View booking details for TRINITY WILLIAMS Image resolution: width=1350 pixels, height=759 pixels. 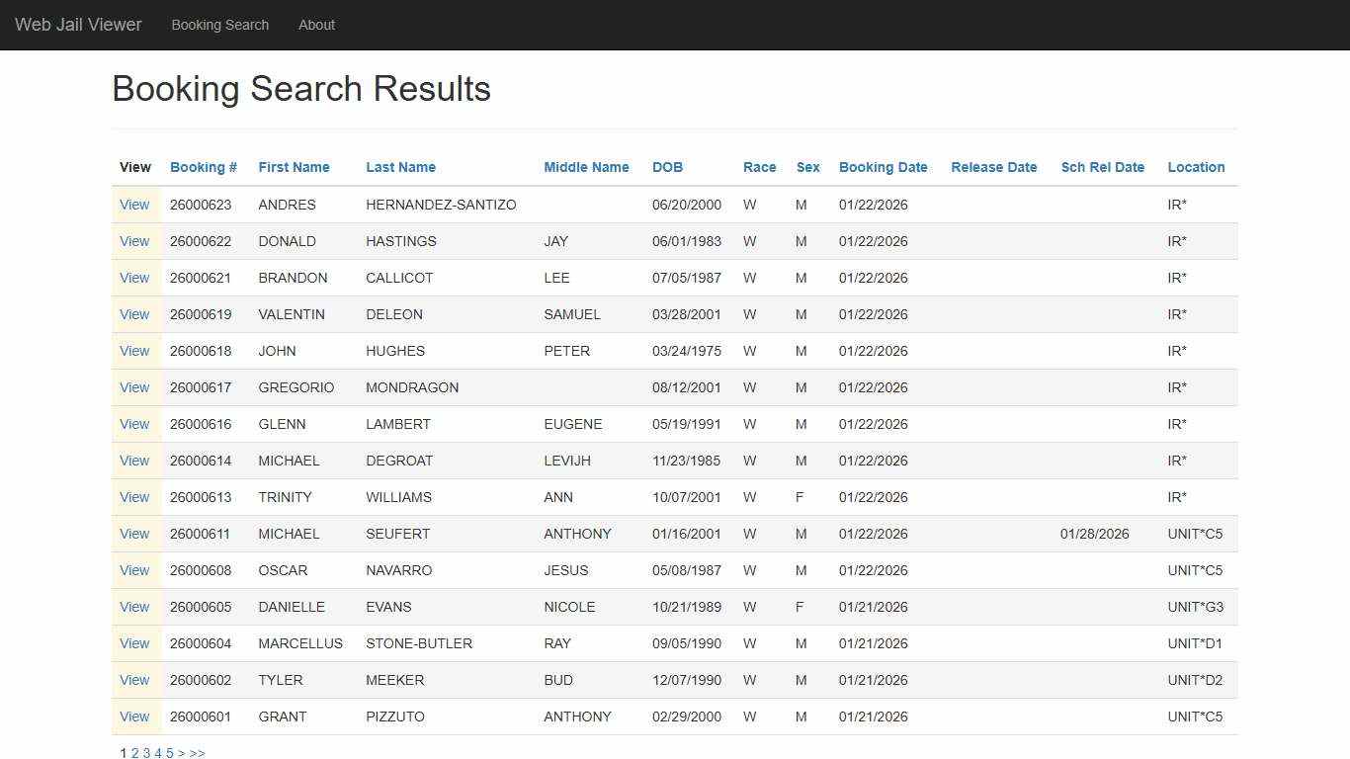pos(134,497)
